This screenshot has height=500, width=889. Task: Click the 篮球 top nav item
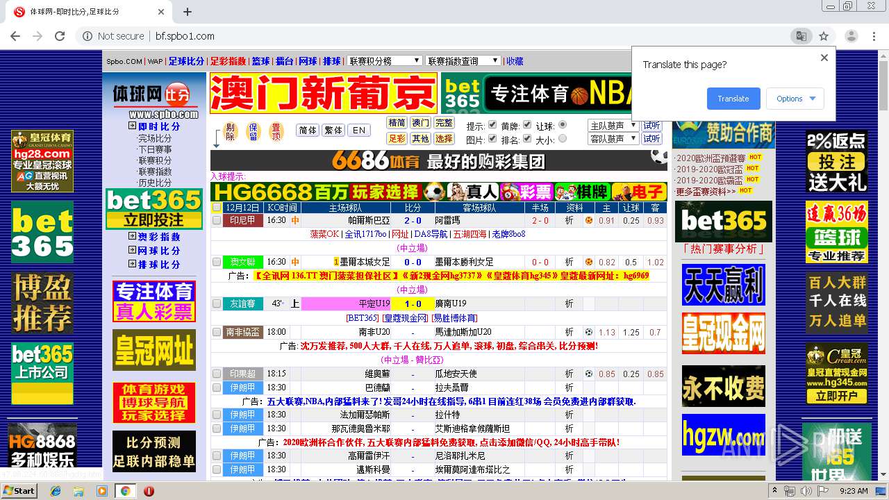tap(260, 61)
